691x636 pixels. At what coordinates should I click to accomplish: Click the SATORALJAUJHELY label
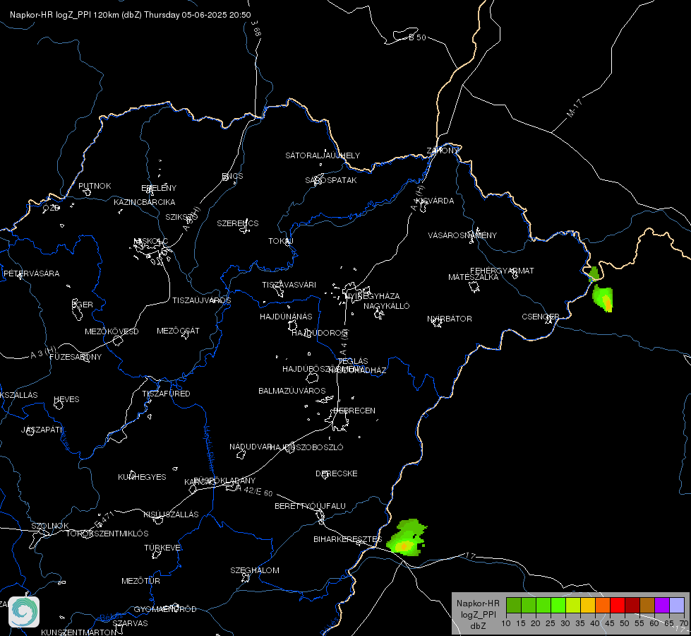click(323, 155)
